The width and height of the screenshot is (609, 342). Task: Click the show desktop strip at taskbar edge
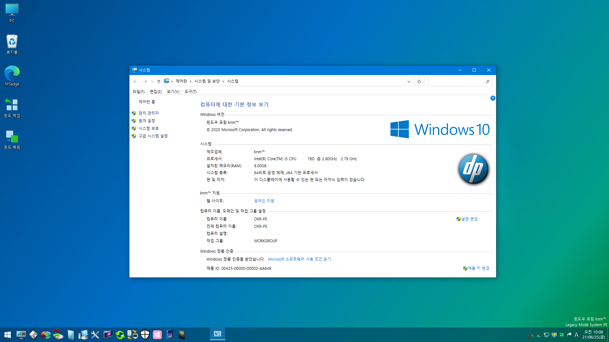pos(608,335)
